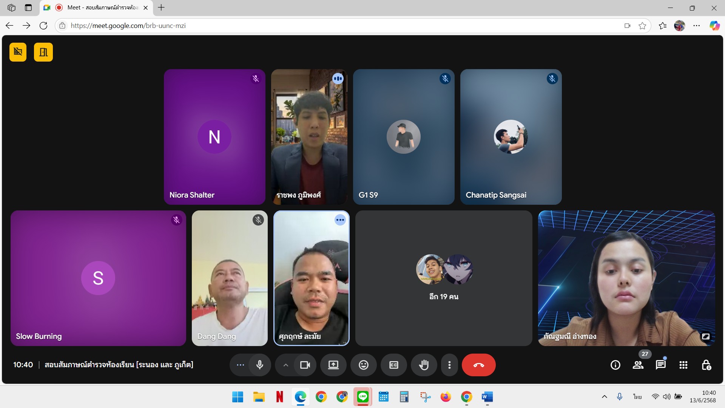Show the participants list panel
Image resolution: width=725 pixels, height=408 pixels.
tap(638, 365)
